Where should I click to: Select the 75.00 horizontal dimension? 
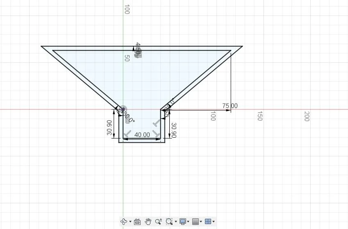pos(230,106)
